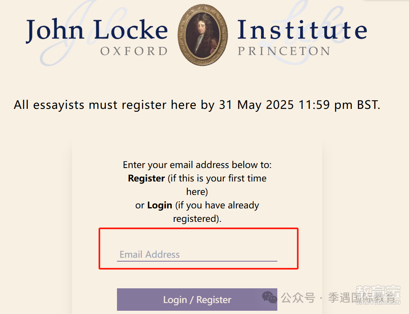Click the Login / Register button
Image resolution: width=409 pixels, height=314 pixels.
(x=197, y=299)
